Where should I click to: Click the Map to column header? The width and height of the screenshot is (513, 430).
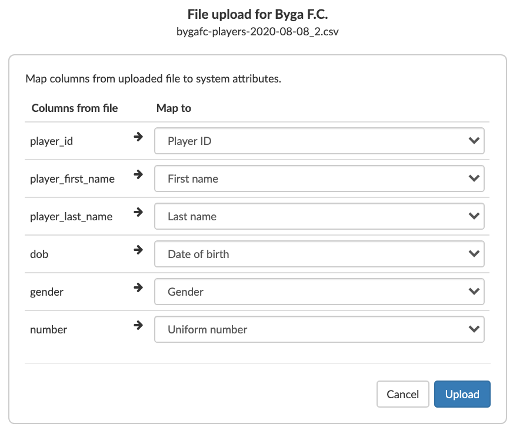(174, 108)
